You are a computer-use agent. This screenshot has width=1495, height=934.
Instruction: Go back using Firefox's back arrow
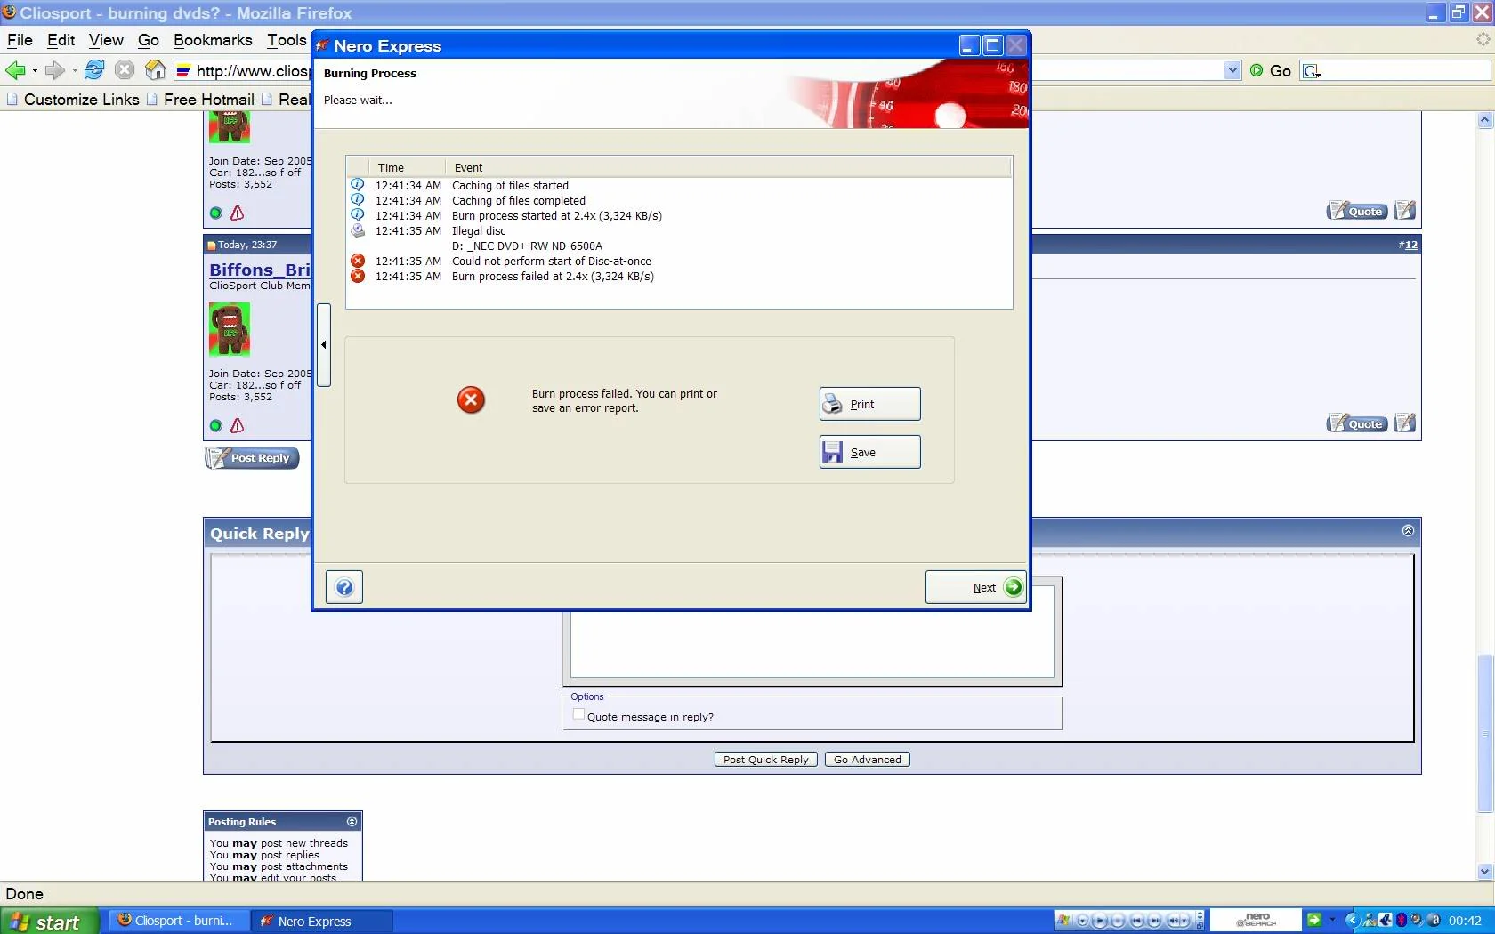tap(15, 70)
